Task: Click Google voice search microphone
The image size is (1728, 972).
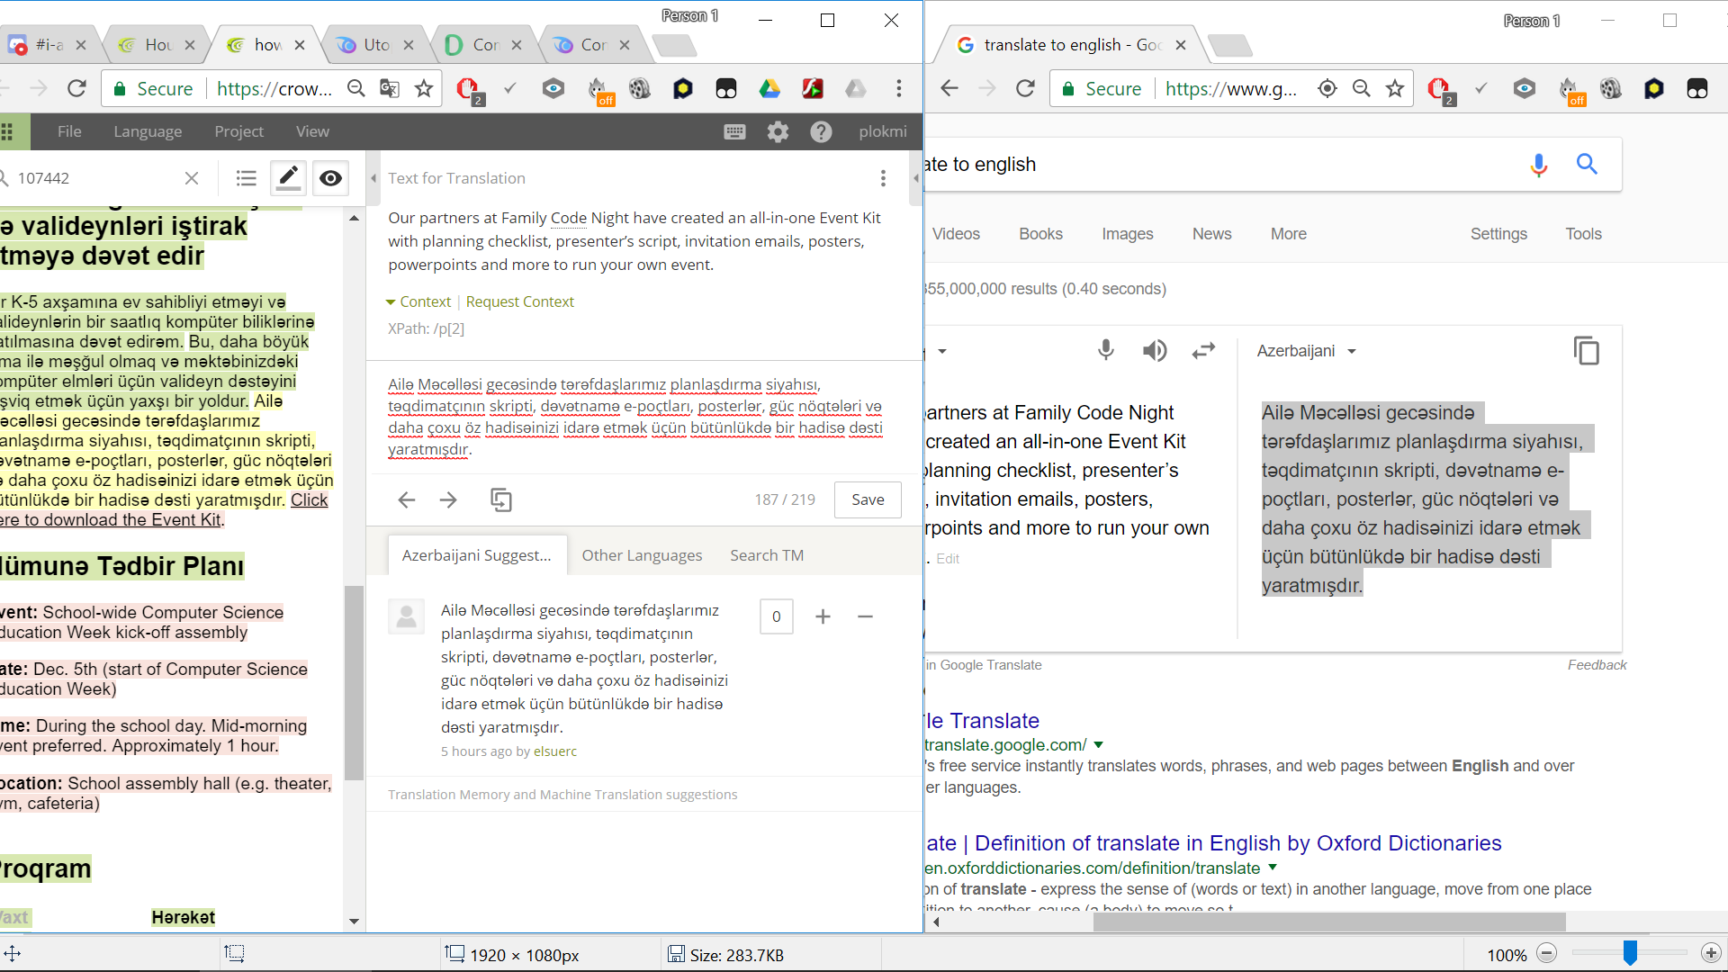Action: 1538,164
